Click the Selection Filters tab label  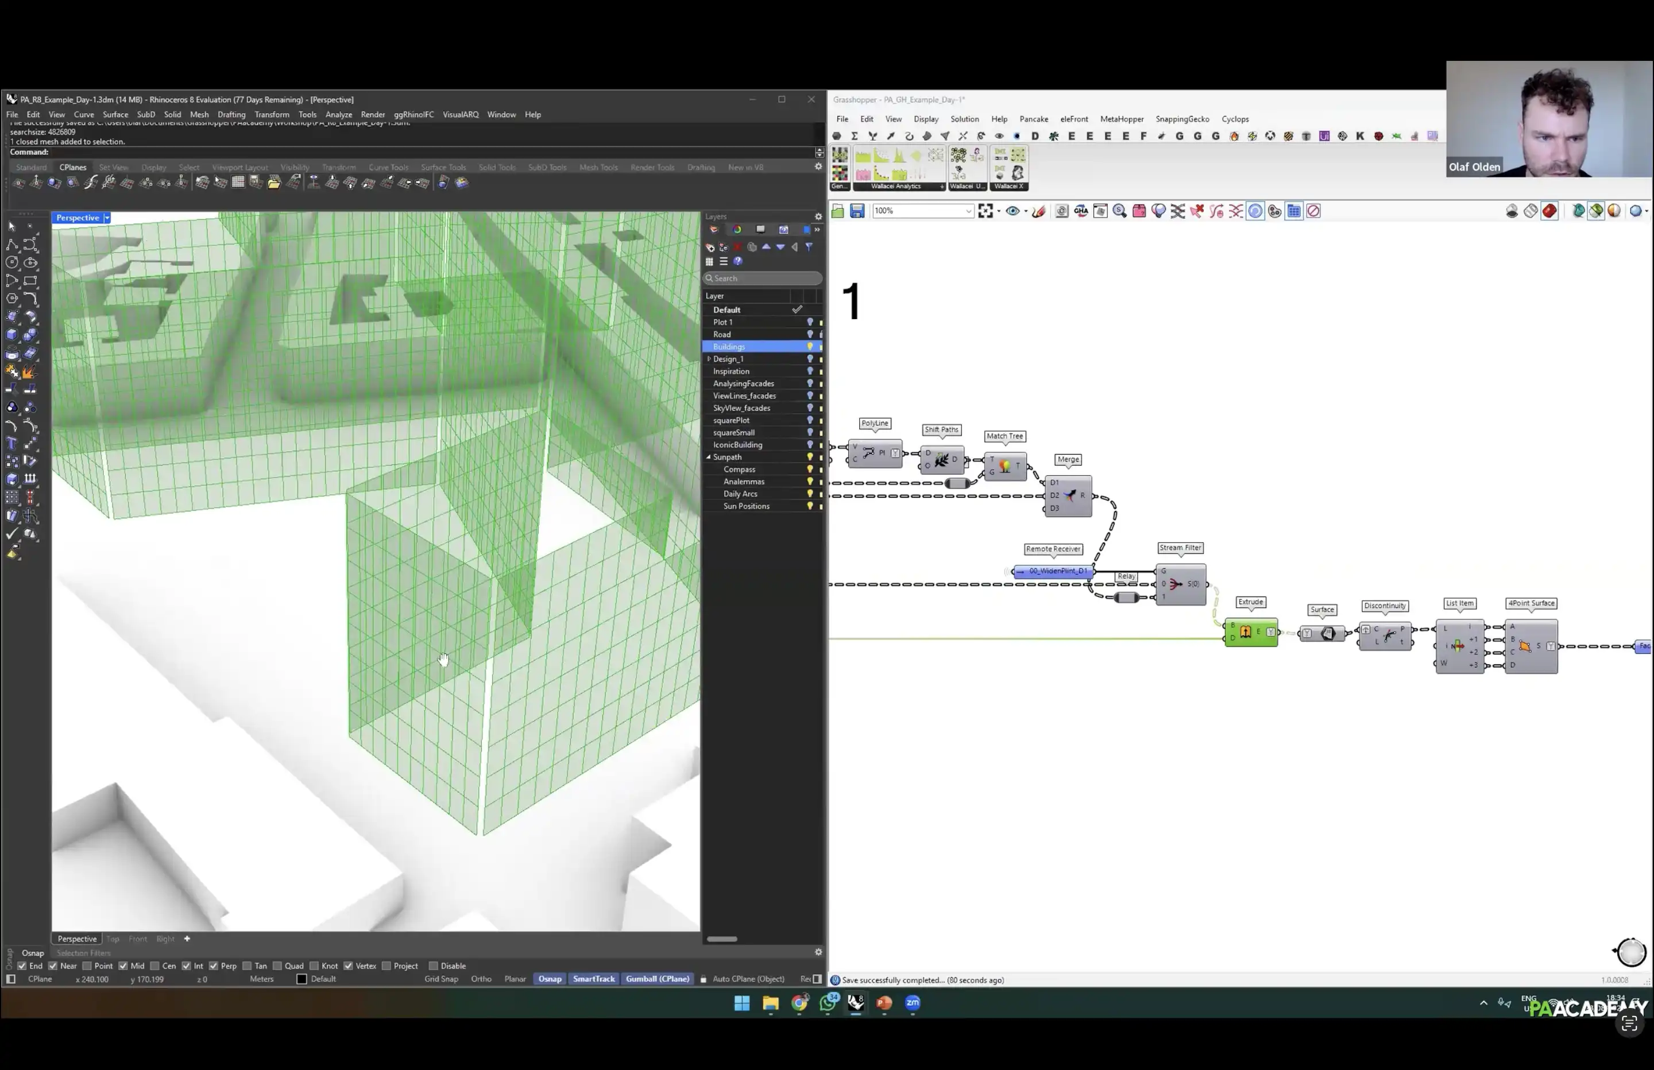[x=83, y=953]
